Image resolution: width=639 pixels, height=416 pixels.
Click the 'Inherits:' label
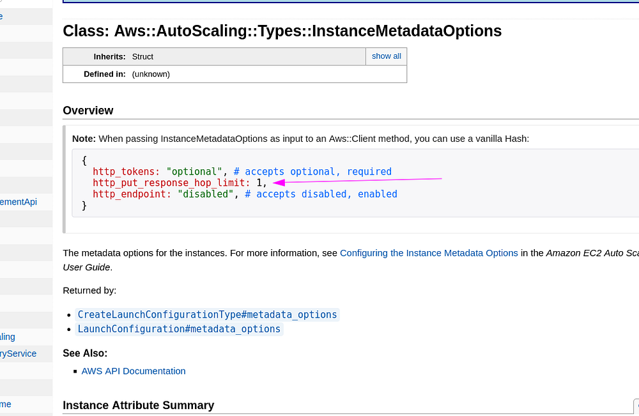[110, 57]
